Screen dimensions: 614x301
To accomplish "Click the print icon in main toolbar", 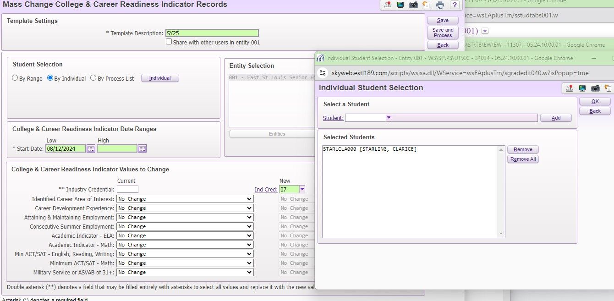I will click(x=440, y=5).
